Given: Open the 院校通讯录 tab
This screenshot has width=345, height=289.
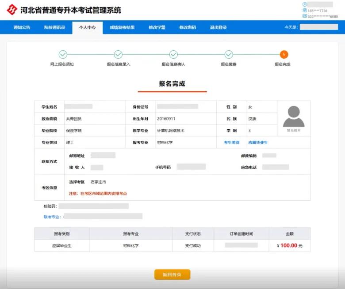Looking at the screenshot, I should [54, 27].
